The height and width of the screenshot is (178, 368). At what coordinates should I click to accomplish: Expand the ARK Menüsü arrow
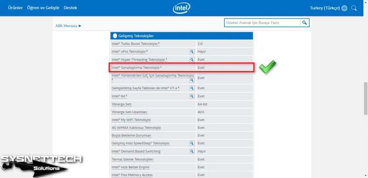[80, 26]
